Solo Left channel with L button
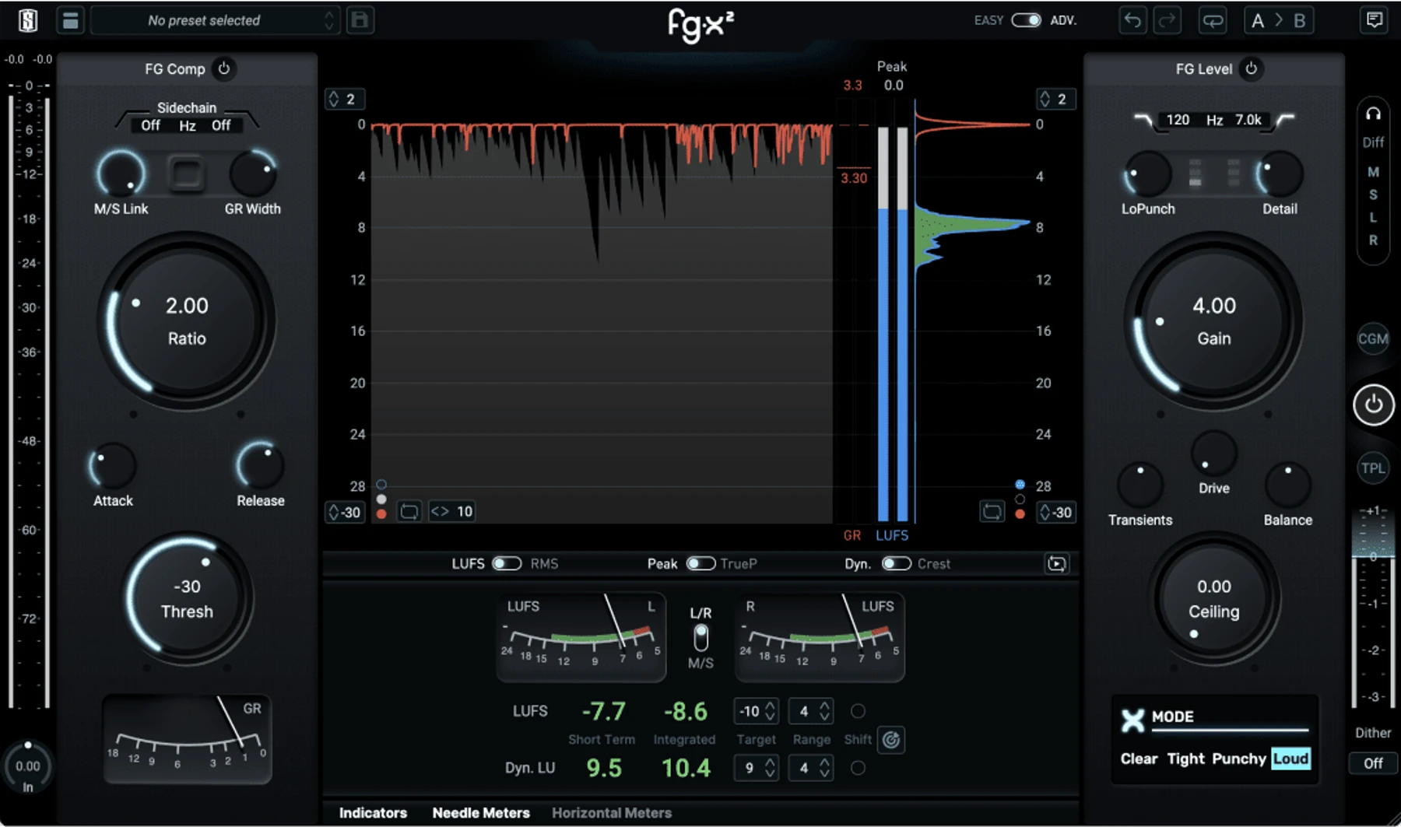The height and width of the screenshot is (827, 1401). 1373,218
